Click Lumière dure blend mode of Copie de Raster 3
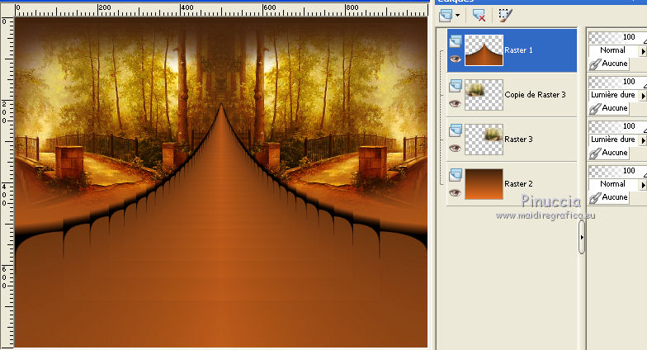Image resolution: width=647 pixels, height=350 pixels. [x=612, y=95]
